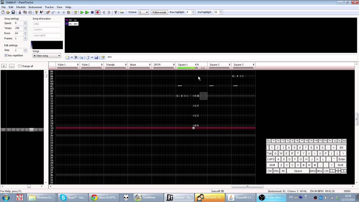Image resolution: width=359 pixels, height=202 pixels.
Task: Play the song from start
Action: pos(82,12)
